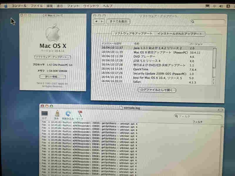Click the Reload (再読み込み) icon
This screenshot has height=176, width=235.
tap(68, 114)
